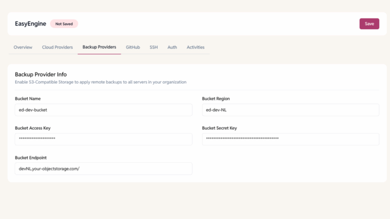Click the S3-Compatible Storage description text

(x=101, y=82)
